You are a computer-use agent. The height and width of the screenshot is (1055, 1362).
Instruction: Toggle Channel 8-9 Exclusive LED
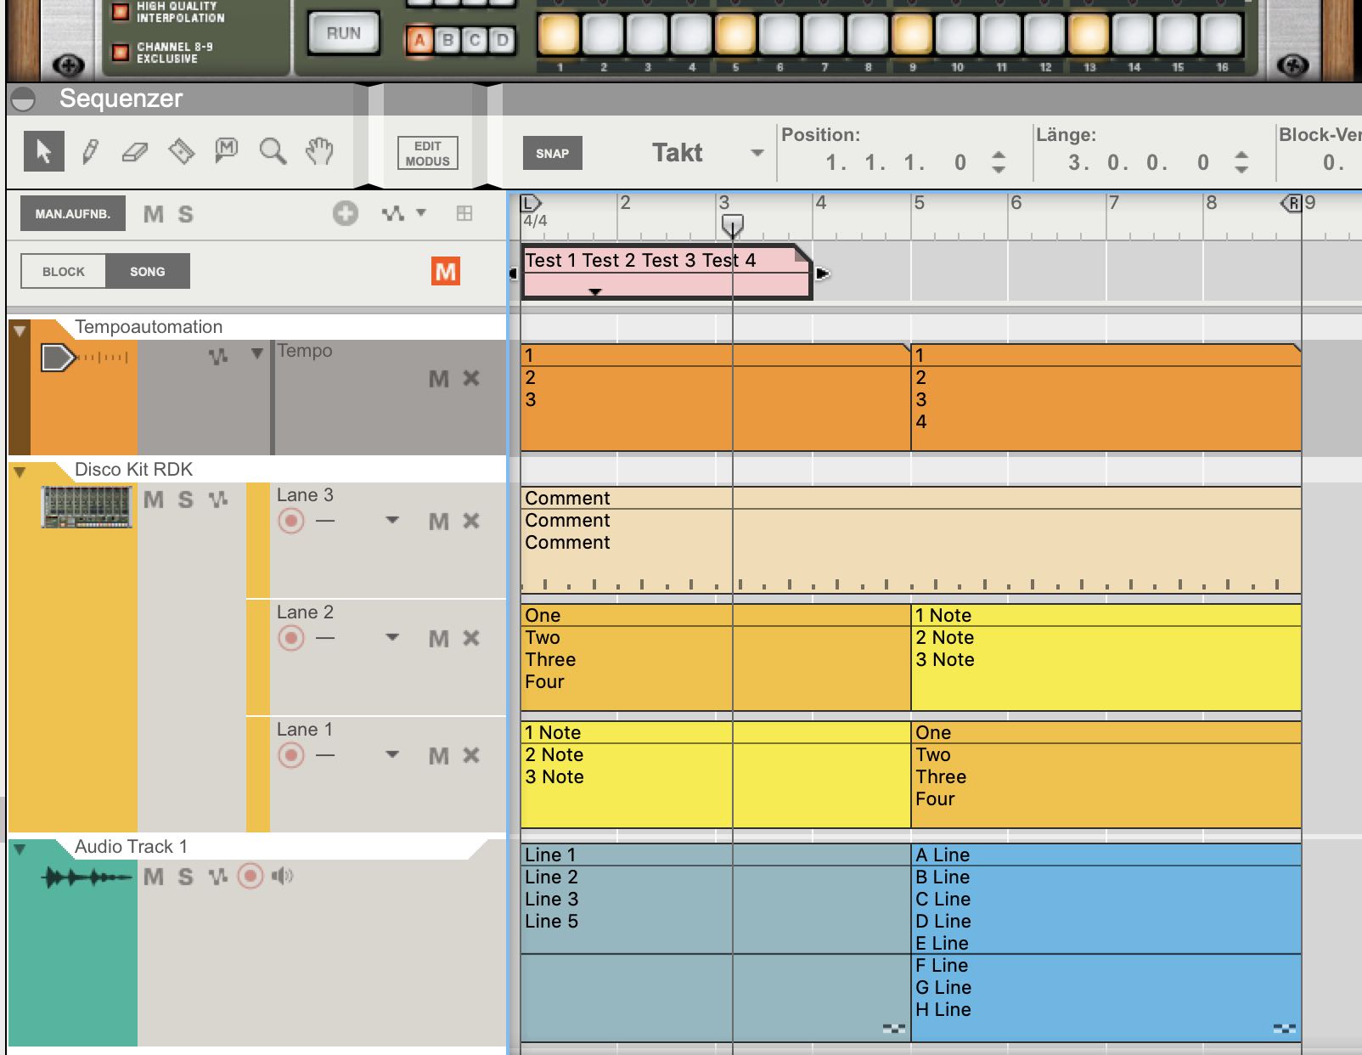(x=121, y=53)
